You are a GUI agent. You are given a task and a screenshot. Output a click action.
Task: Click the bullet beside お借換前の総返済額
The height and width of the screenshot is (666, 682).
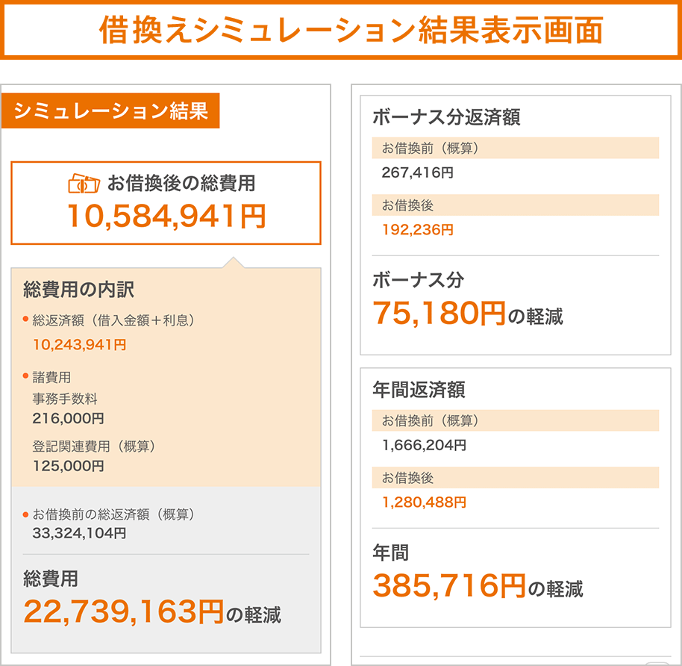(x=25, y=514)
